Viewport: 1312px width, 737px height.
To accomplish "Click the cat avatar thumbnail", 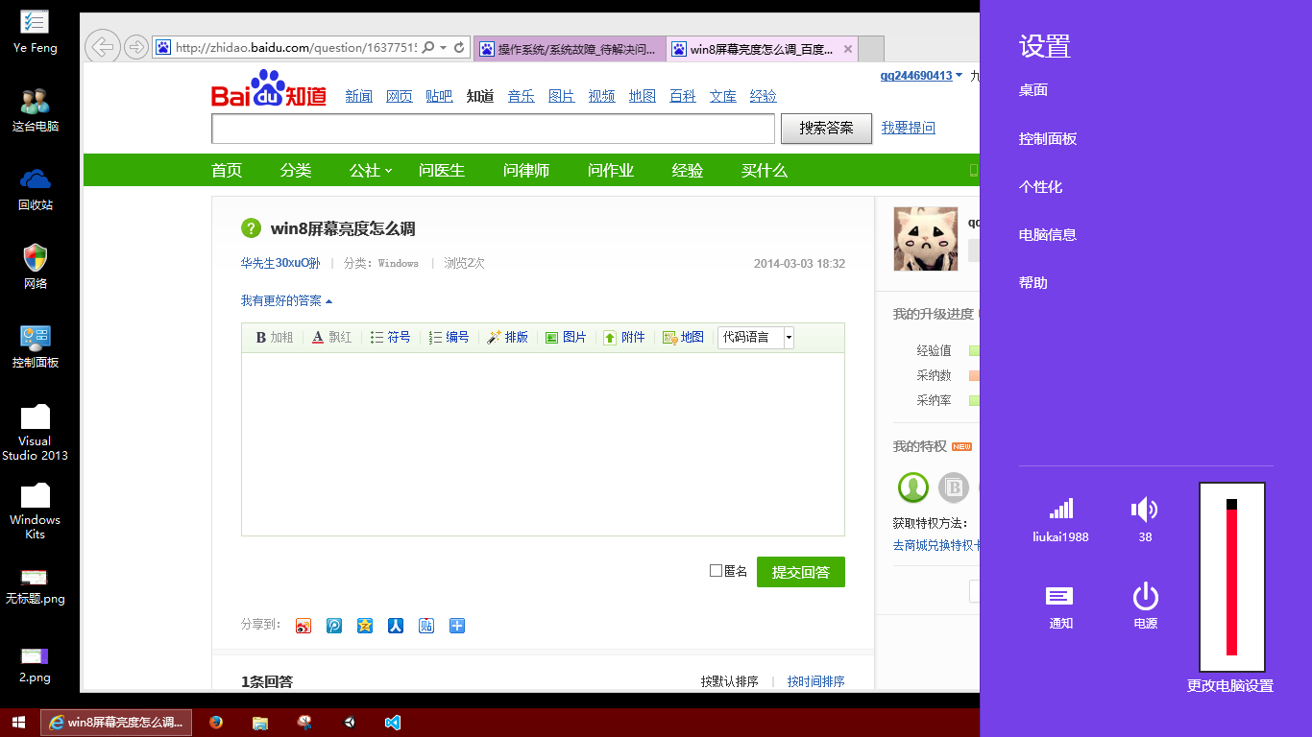I will click(x=926, y=239).
